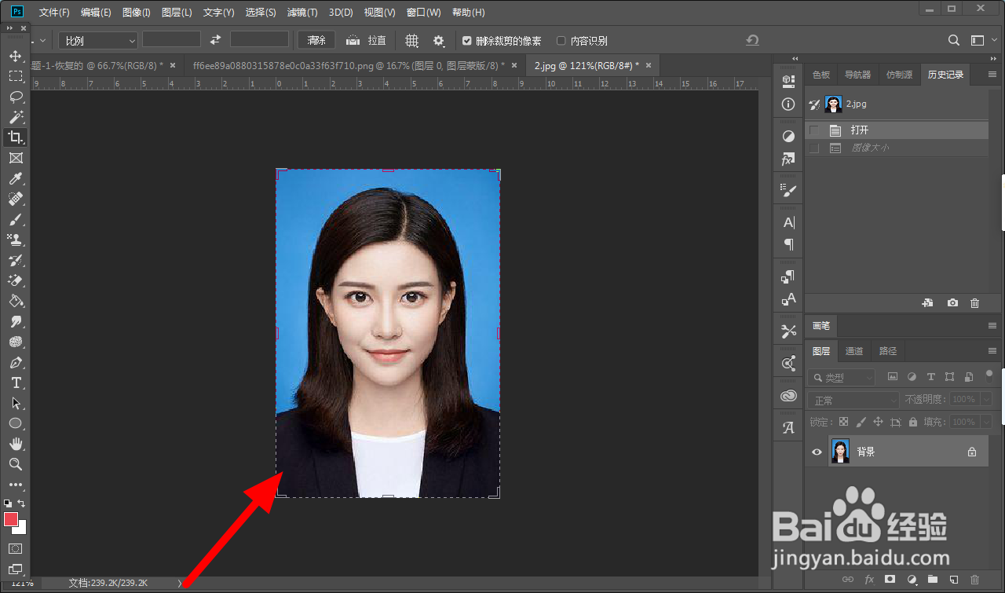This screenshot has height=593, width=1005.
Task: Click the Straighten tool icon
Action: point(353,40)
